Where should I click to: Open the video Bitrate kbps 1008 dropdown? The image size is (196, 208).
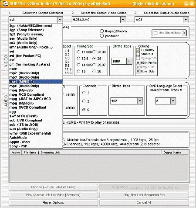tap(129, 61)
